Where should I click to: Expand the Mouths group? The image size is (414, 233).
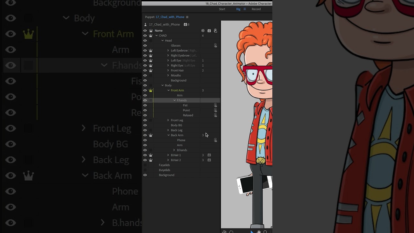[x=168, y=75]
